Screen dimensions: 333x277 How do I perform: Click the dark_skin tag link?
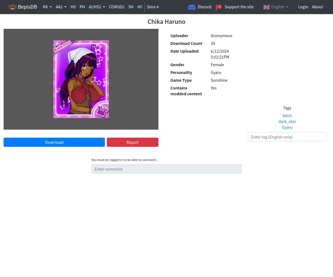(287, 122)
